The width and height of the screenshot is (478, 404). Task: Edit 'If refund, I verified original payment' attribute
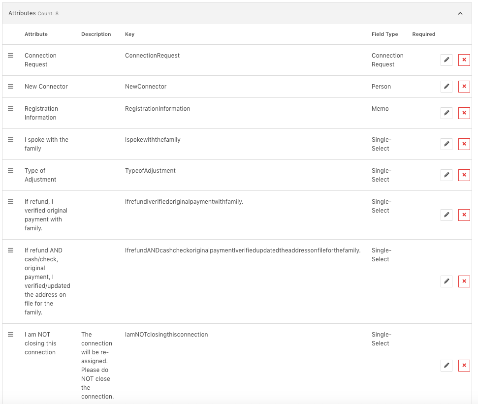[x=446, y=215]
